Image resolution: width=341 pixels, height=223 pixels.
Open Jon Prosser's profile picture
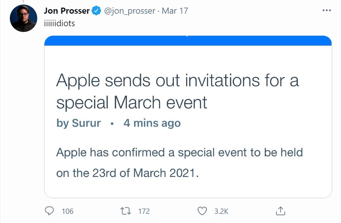point(24,19)
